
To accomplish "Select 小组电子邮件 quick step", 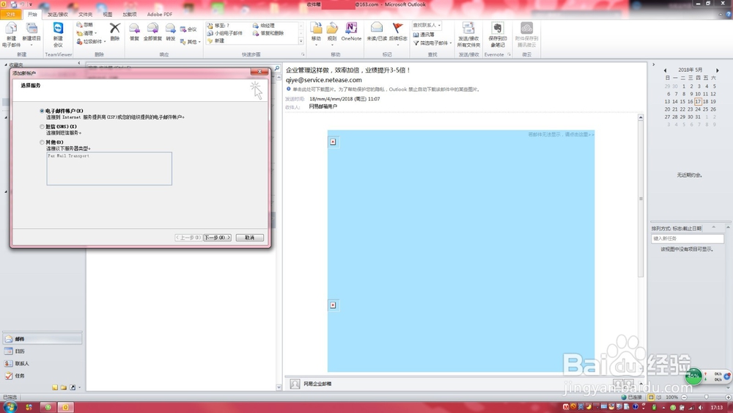I will (225, 33).
